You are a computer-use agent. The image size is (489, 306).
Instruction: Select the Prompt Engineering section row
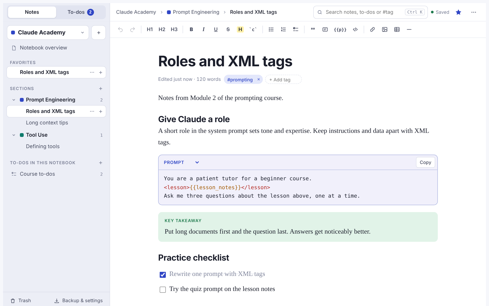[x=56, y=100]
